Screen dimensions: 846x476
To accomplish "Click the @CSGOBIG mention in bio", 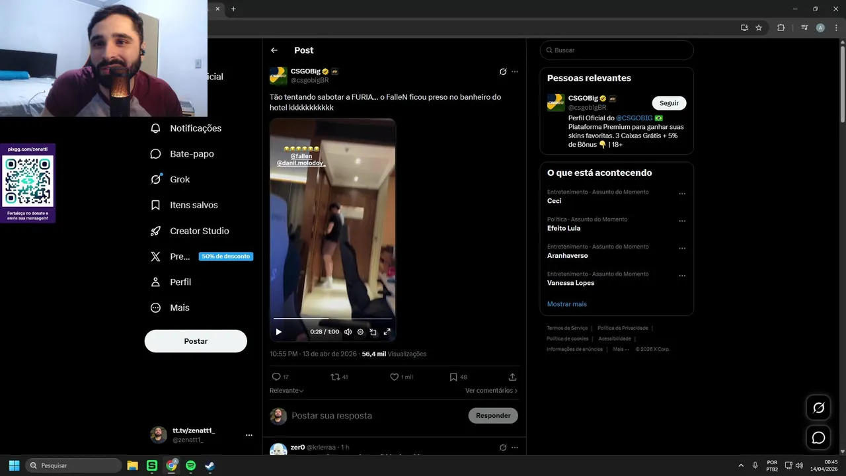I will (x=634, y=118).
